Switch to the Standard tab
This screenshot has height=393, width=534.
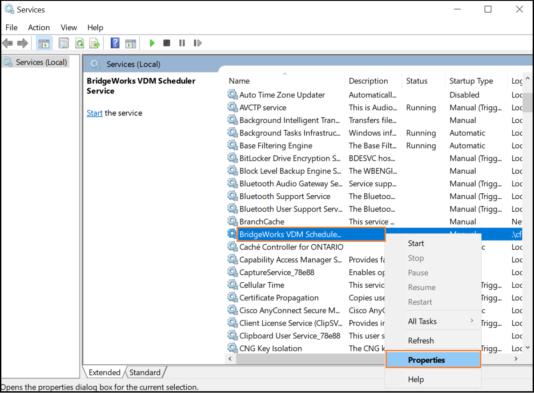[x=145, y=373]
